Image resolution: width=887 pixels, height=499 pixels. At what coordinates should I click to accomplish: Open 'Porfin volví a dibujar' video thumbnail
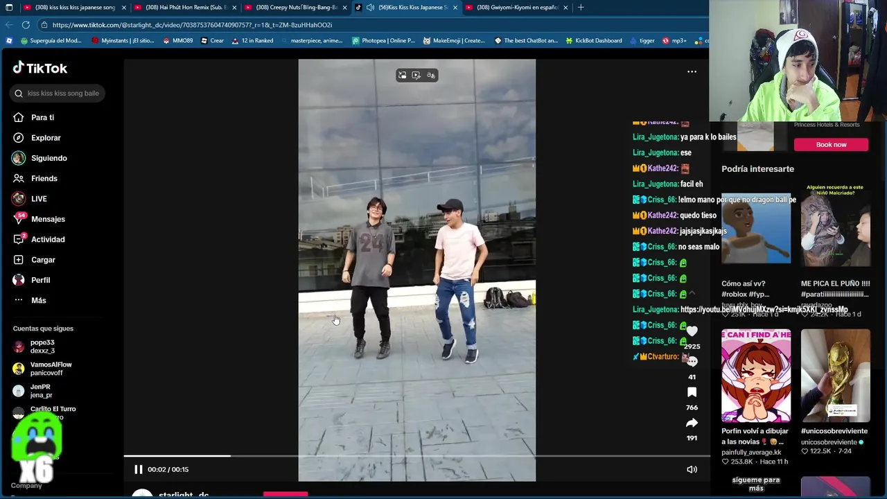coord(756,376)
